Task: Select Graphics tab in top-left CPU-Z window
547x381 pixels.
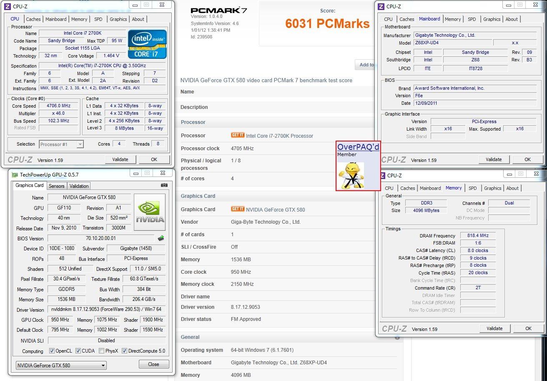Action: pyautogui.click(x=118, y=19)
